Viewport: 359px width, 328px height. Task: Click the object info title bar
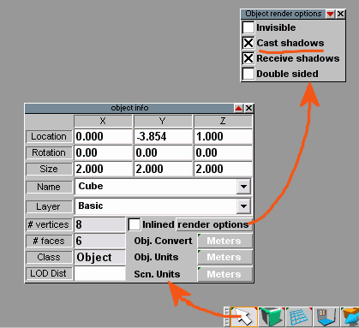pyautogui.click(x=129, y=108)
